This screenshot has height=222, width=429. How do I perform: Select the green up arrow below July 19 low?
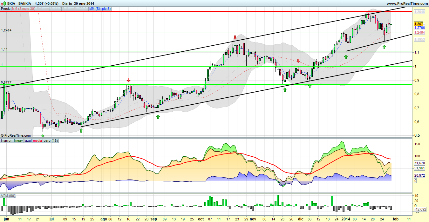point(81,130)
